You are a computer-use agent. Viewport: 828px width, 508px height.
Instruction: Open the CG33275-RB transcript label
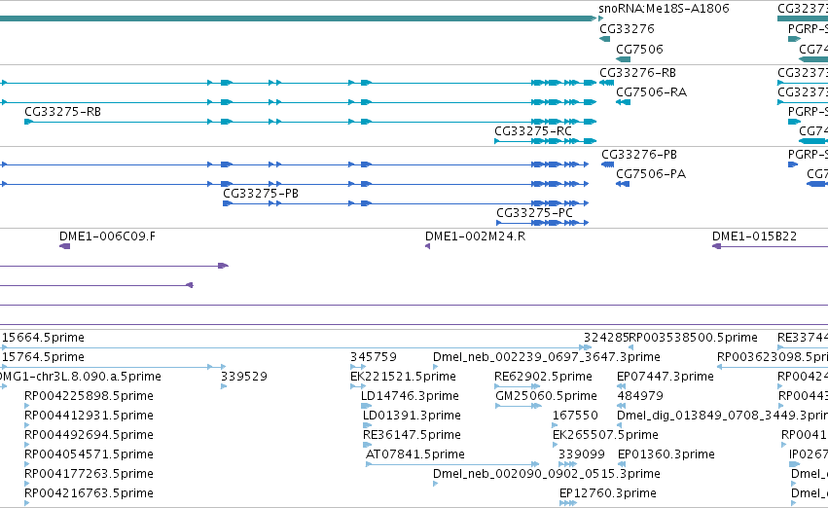(63, 111)
